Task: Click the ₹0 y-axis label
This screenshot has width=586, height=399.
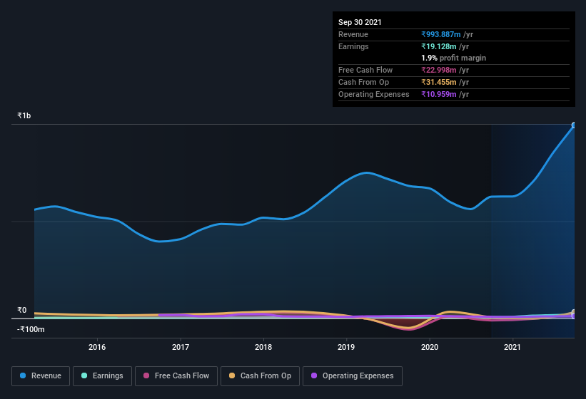Action: (21, 310)
